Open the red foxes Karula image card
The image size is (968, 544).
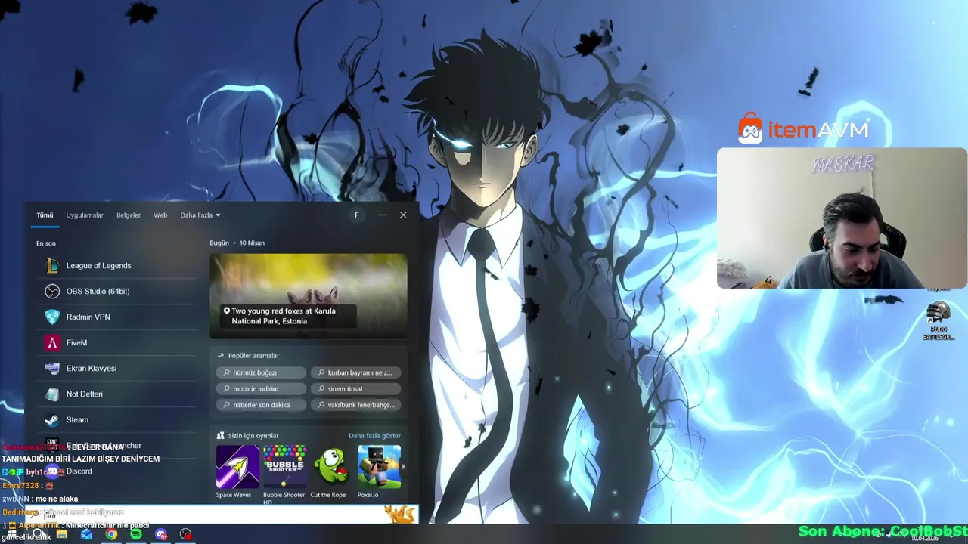(x=309, y=295)
